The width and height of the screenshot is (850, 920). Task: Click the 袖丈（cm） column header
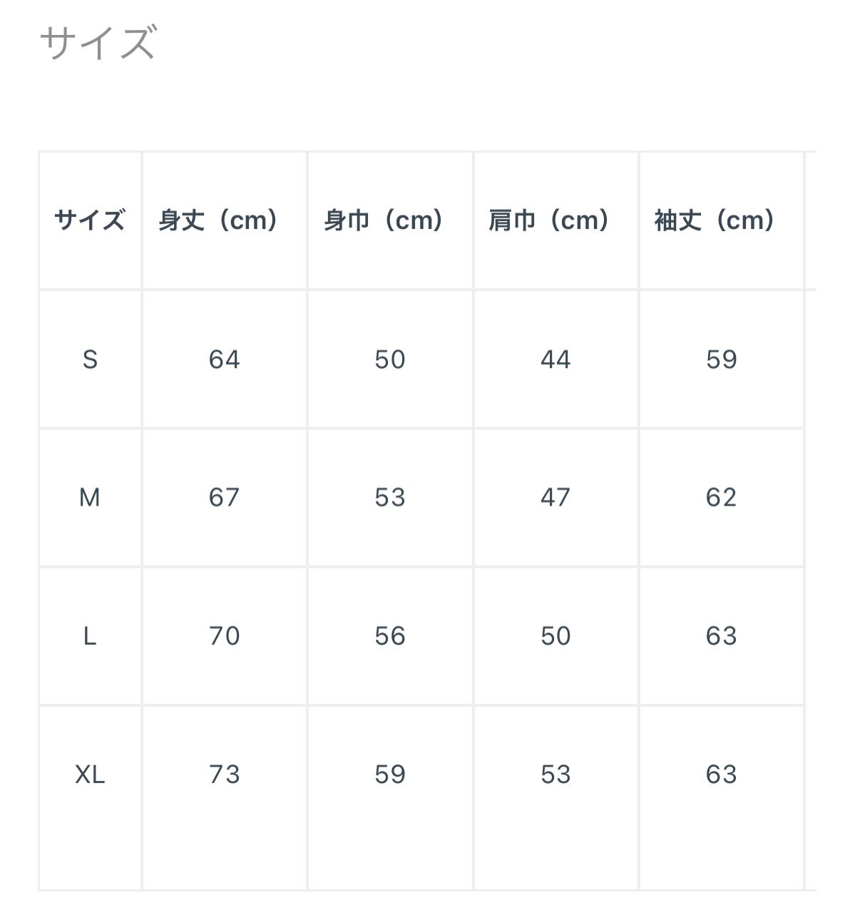coord(715,220)
